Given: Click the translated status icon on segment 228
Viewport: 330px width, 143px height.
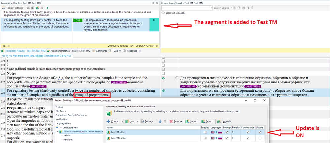Looking at the screenshot, I should 163,91.
